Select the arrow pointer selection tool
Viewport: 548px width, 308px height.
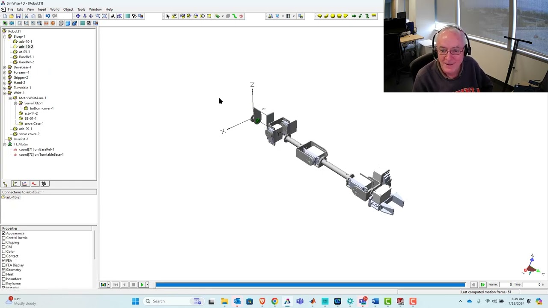[168, 16]
